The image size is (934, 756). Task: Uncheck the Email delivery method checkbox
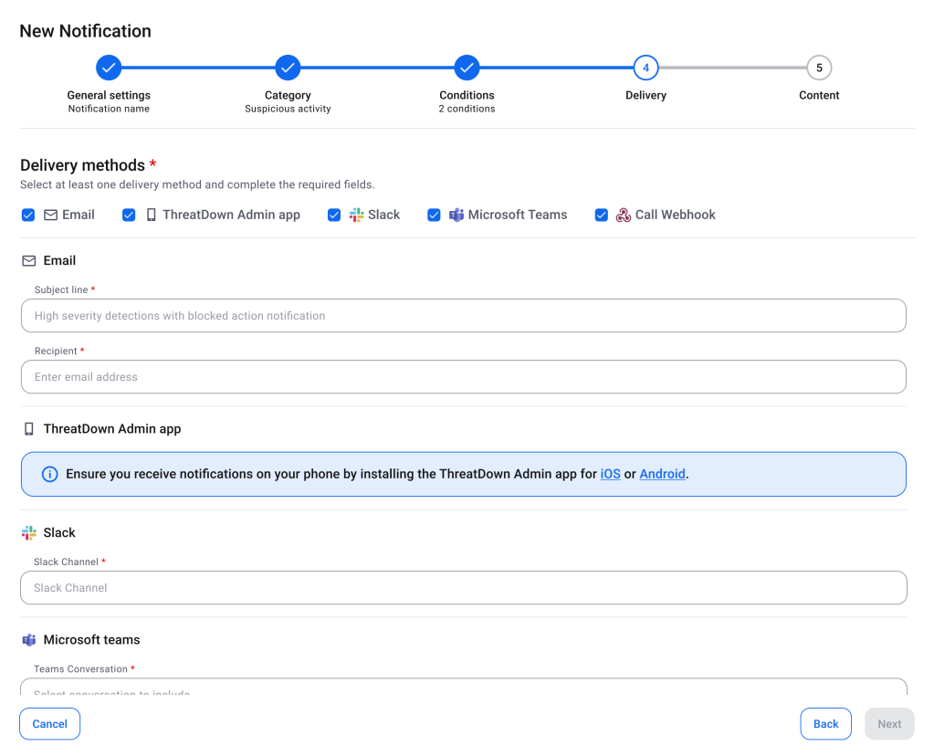pyautogui.click(x=28, y=215)
